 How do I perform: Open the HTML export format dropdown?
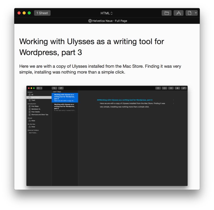(106, 13)
